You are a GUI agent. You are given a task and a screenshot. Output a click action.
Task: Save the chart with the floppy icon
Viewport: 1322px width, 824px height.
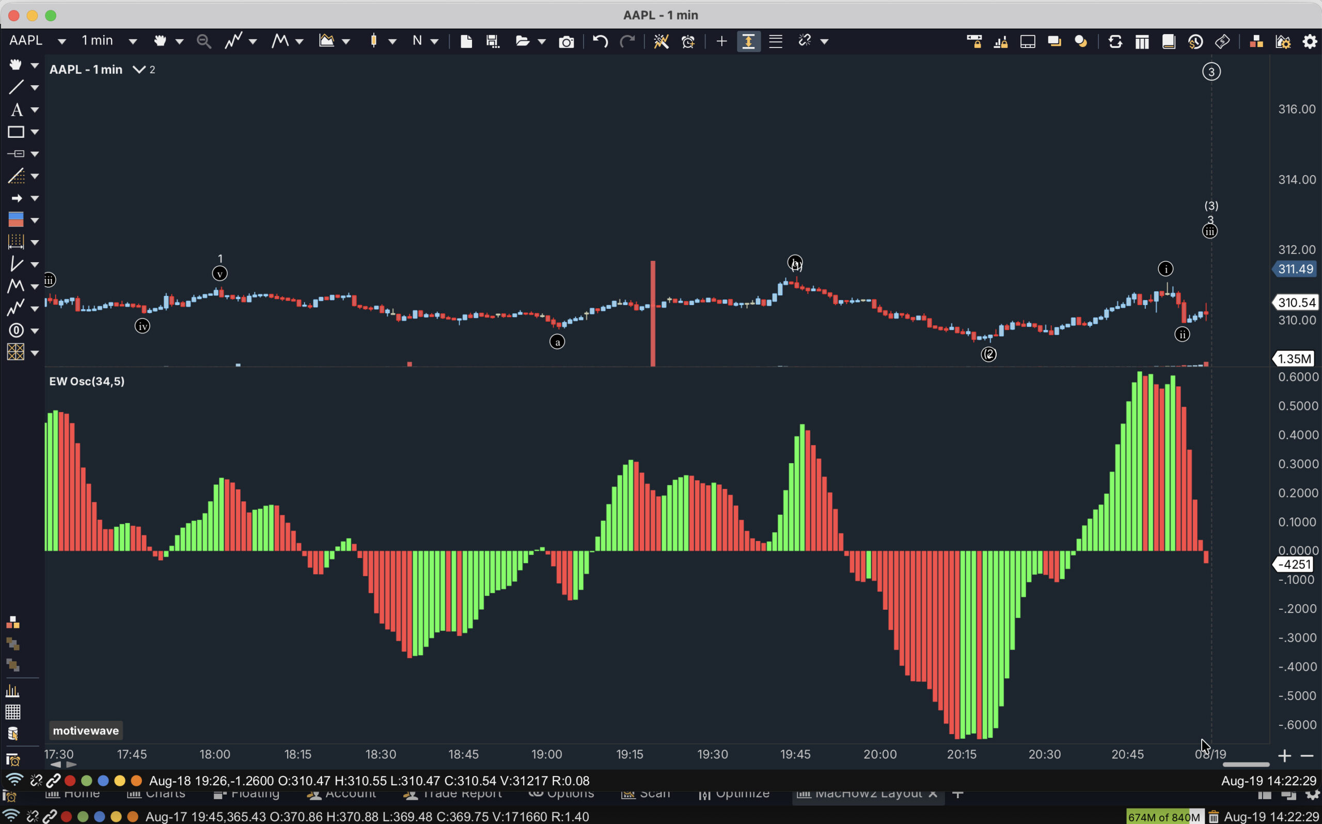tap(493, 41)
